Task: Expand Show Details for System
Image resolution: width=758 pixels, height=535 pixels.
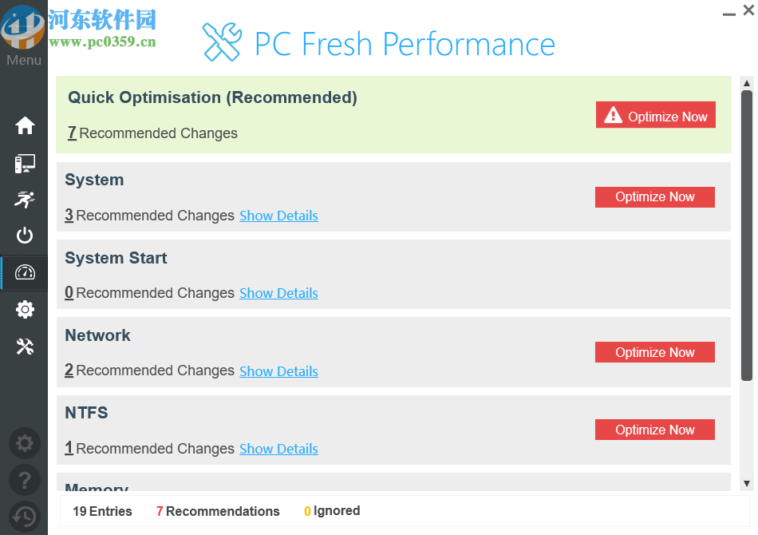Action: point(278,216)
